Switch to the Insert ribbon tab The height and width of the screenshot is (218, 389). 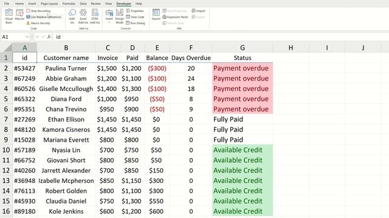(x=32, y=4)
